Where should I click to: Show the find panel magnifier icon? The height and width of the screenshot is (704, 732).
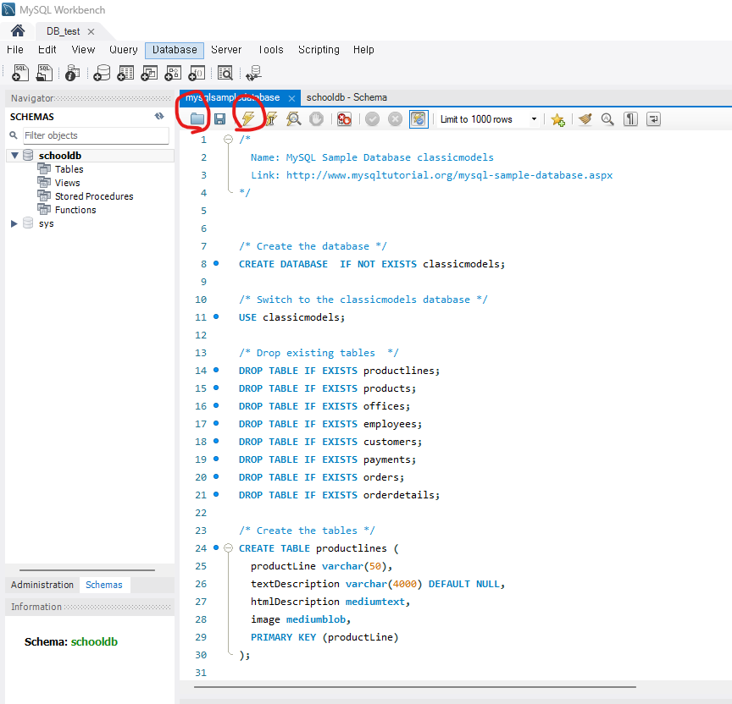(607, 119)
